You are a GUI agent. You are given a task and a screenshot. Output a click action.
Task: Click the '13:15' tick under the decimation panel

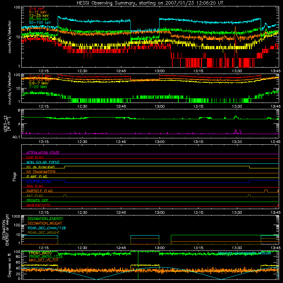[198, 248]
